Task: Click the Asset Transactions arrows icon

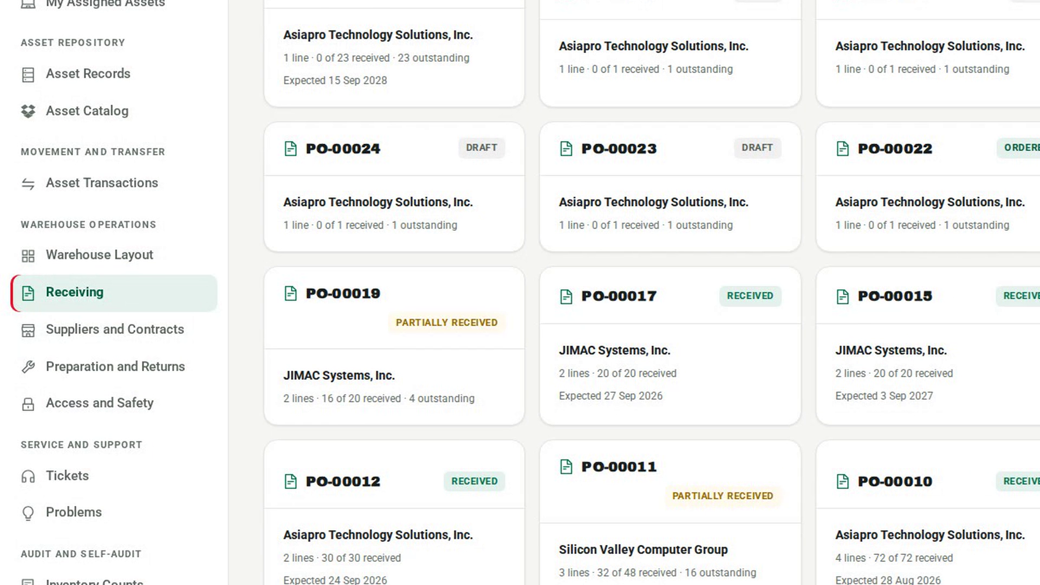Action: [28, 184]
